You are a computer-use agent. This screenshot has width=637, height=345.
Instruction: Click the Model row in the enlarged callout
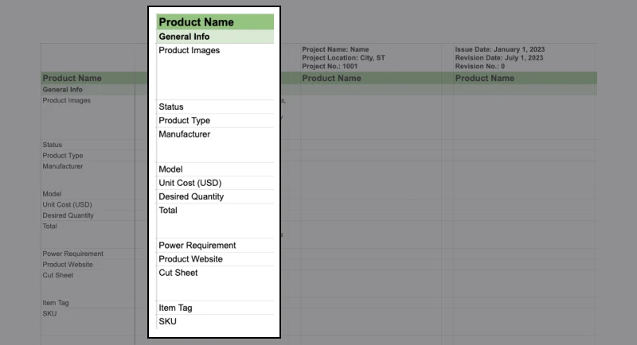click(x=170, y=169)
